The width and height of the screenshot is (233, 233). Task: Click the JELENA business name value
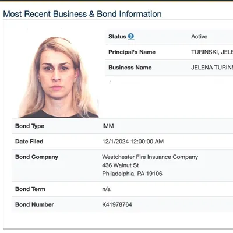click(x=212, y=68)
